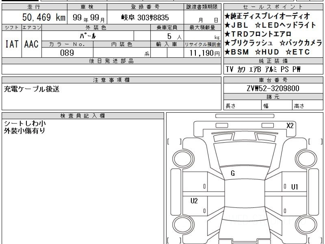Select the ★プリクラッシュ ☆バックカメラ line

coord(273,43)
